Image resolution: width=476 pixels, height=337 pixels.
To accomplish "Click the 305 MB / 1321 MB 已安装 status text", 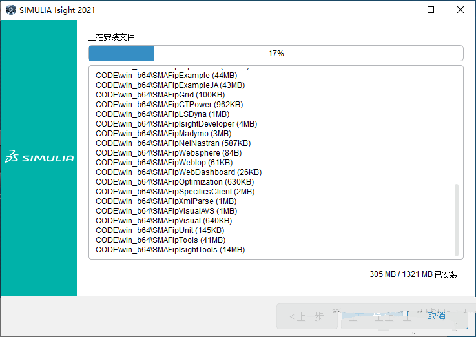I will pyautogui.click(x=413, y=274).
